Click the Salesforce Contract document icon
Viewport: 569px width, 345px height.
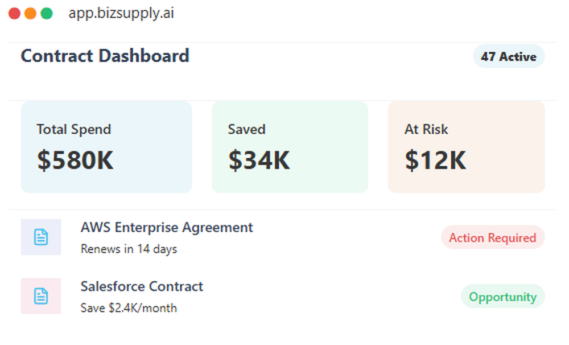pos(40,296)
